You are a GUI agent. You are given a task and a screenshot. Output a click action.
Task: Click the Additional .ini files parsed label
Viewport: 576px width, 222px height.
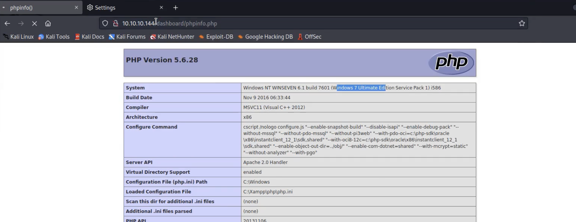click(159, 211)
